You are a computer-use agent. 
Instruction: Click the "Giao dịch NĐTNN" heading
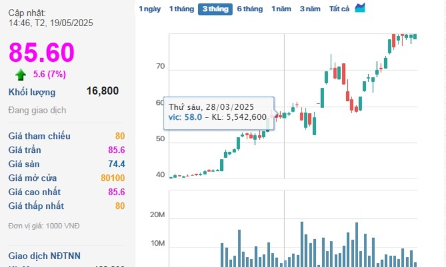pos(44,256)
